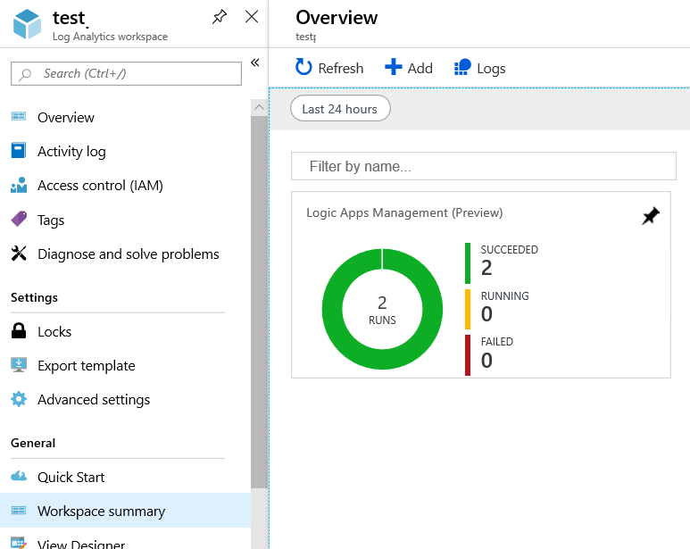This screenshot has height=549, width=690.
Task: Open Locks under Settings
Action: [x=54, y=331]
